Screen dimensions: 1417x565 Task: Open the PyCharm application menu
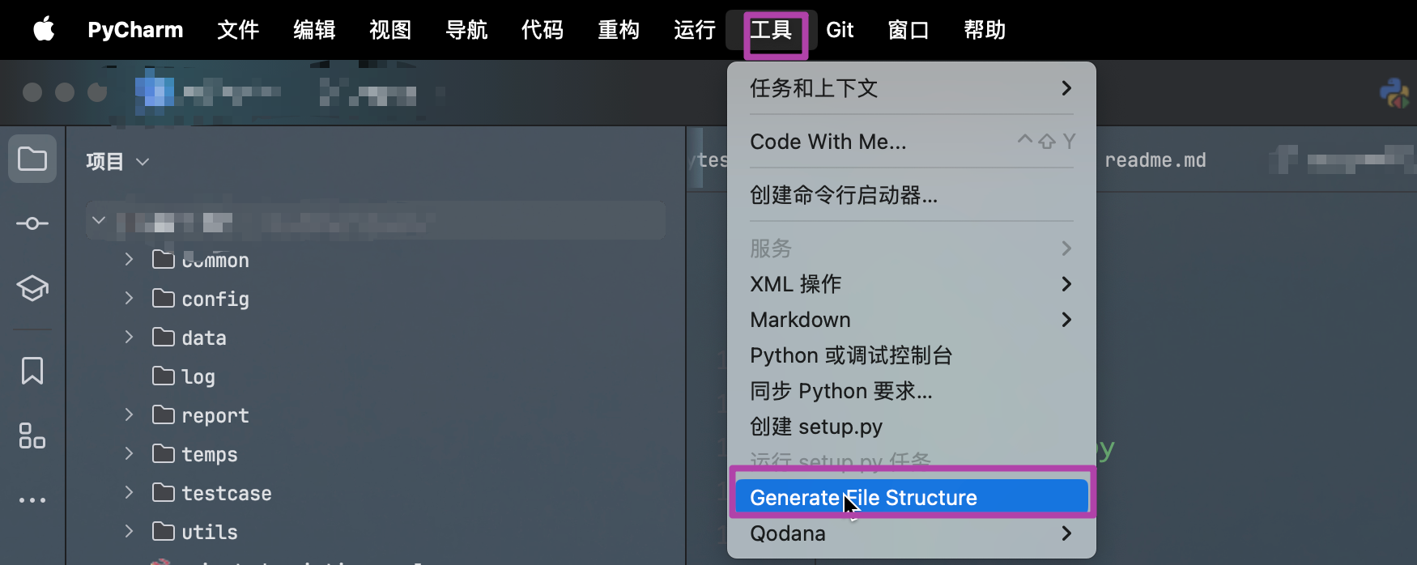pyautogui.click(x=135, y=30)
